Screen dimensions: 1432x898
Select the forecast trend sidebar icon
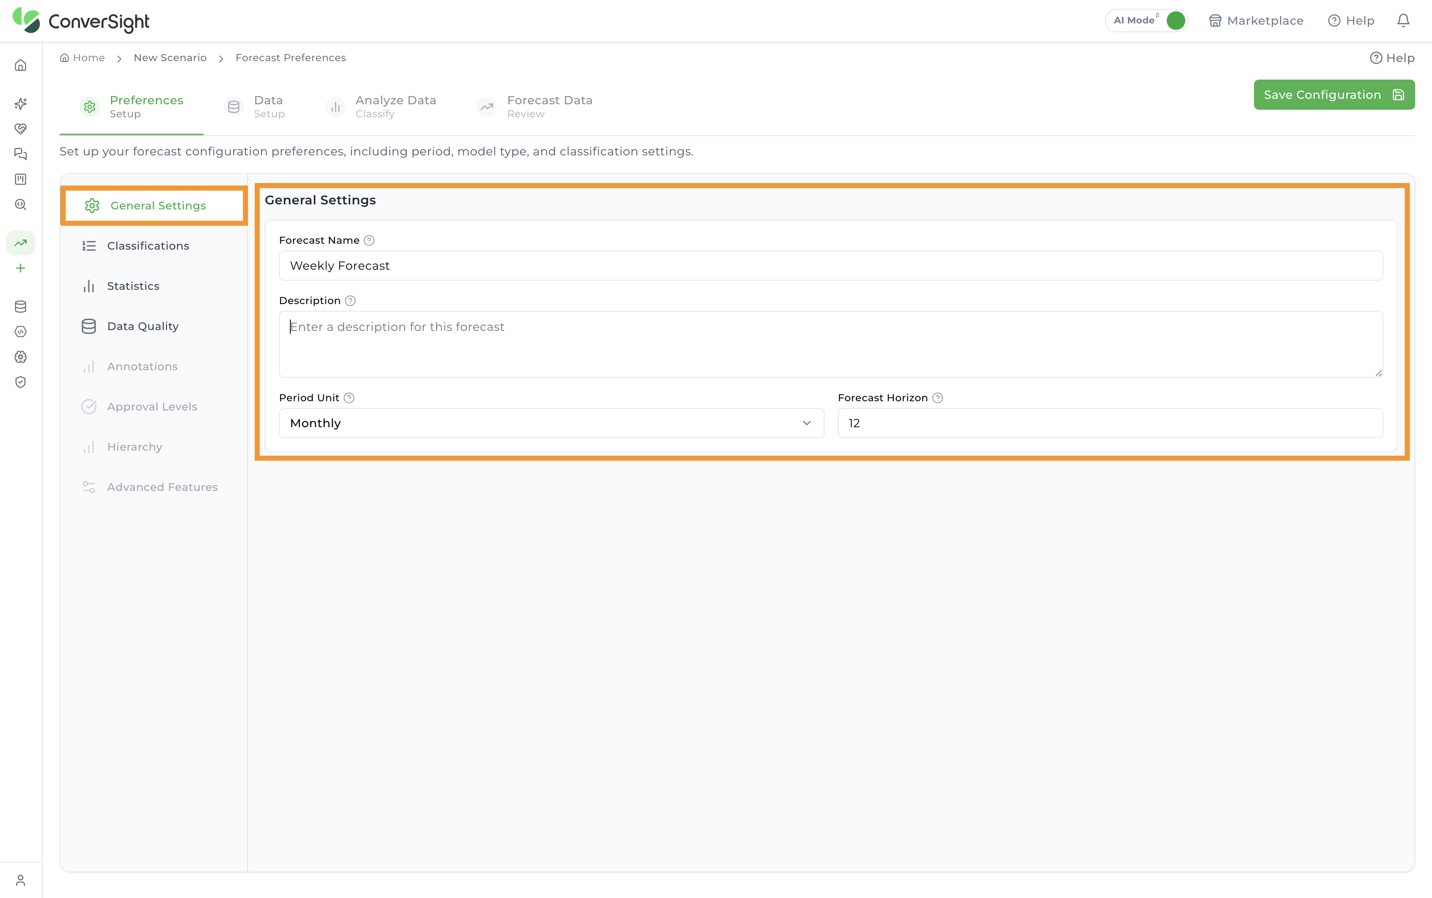pos(21,243)
